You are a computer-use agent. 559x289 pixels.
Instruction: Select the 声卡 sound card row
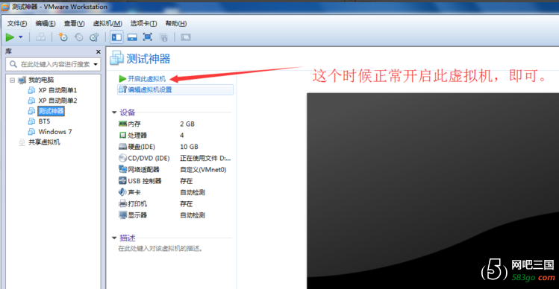(175, 192)
